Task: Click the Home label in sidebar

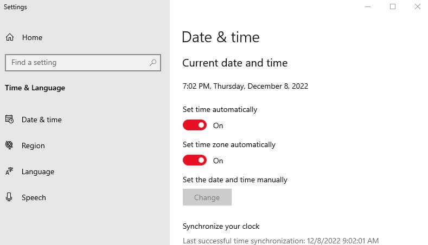Action: (x=32, y=37)
